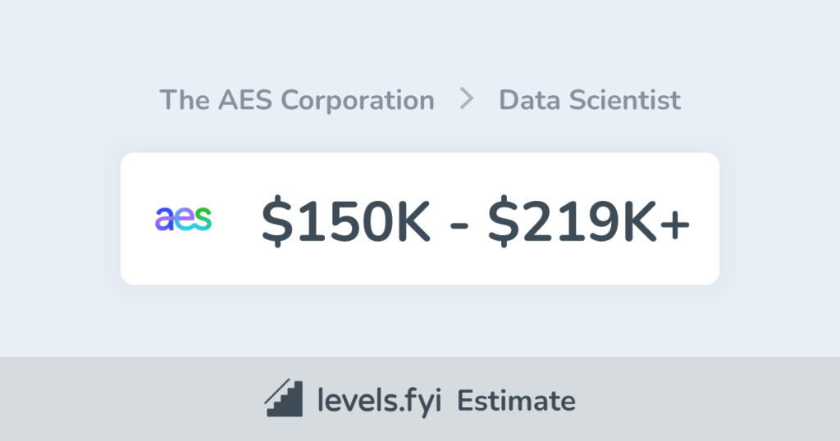840x441 pixels.
Task: Click the breadcrumb chevron arrow separator
Action: (x=467, y=100)
